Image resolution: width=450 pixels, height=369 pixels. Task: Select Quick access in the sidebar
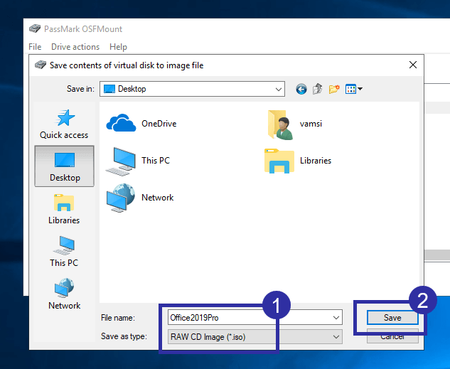coord(64,124)
